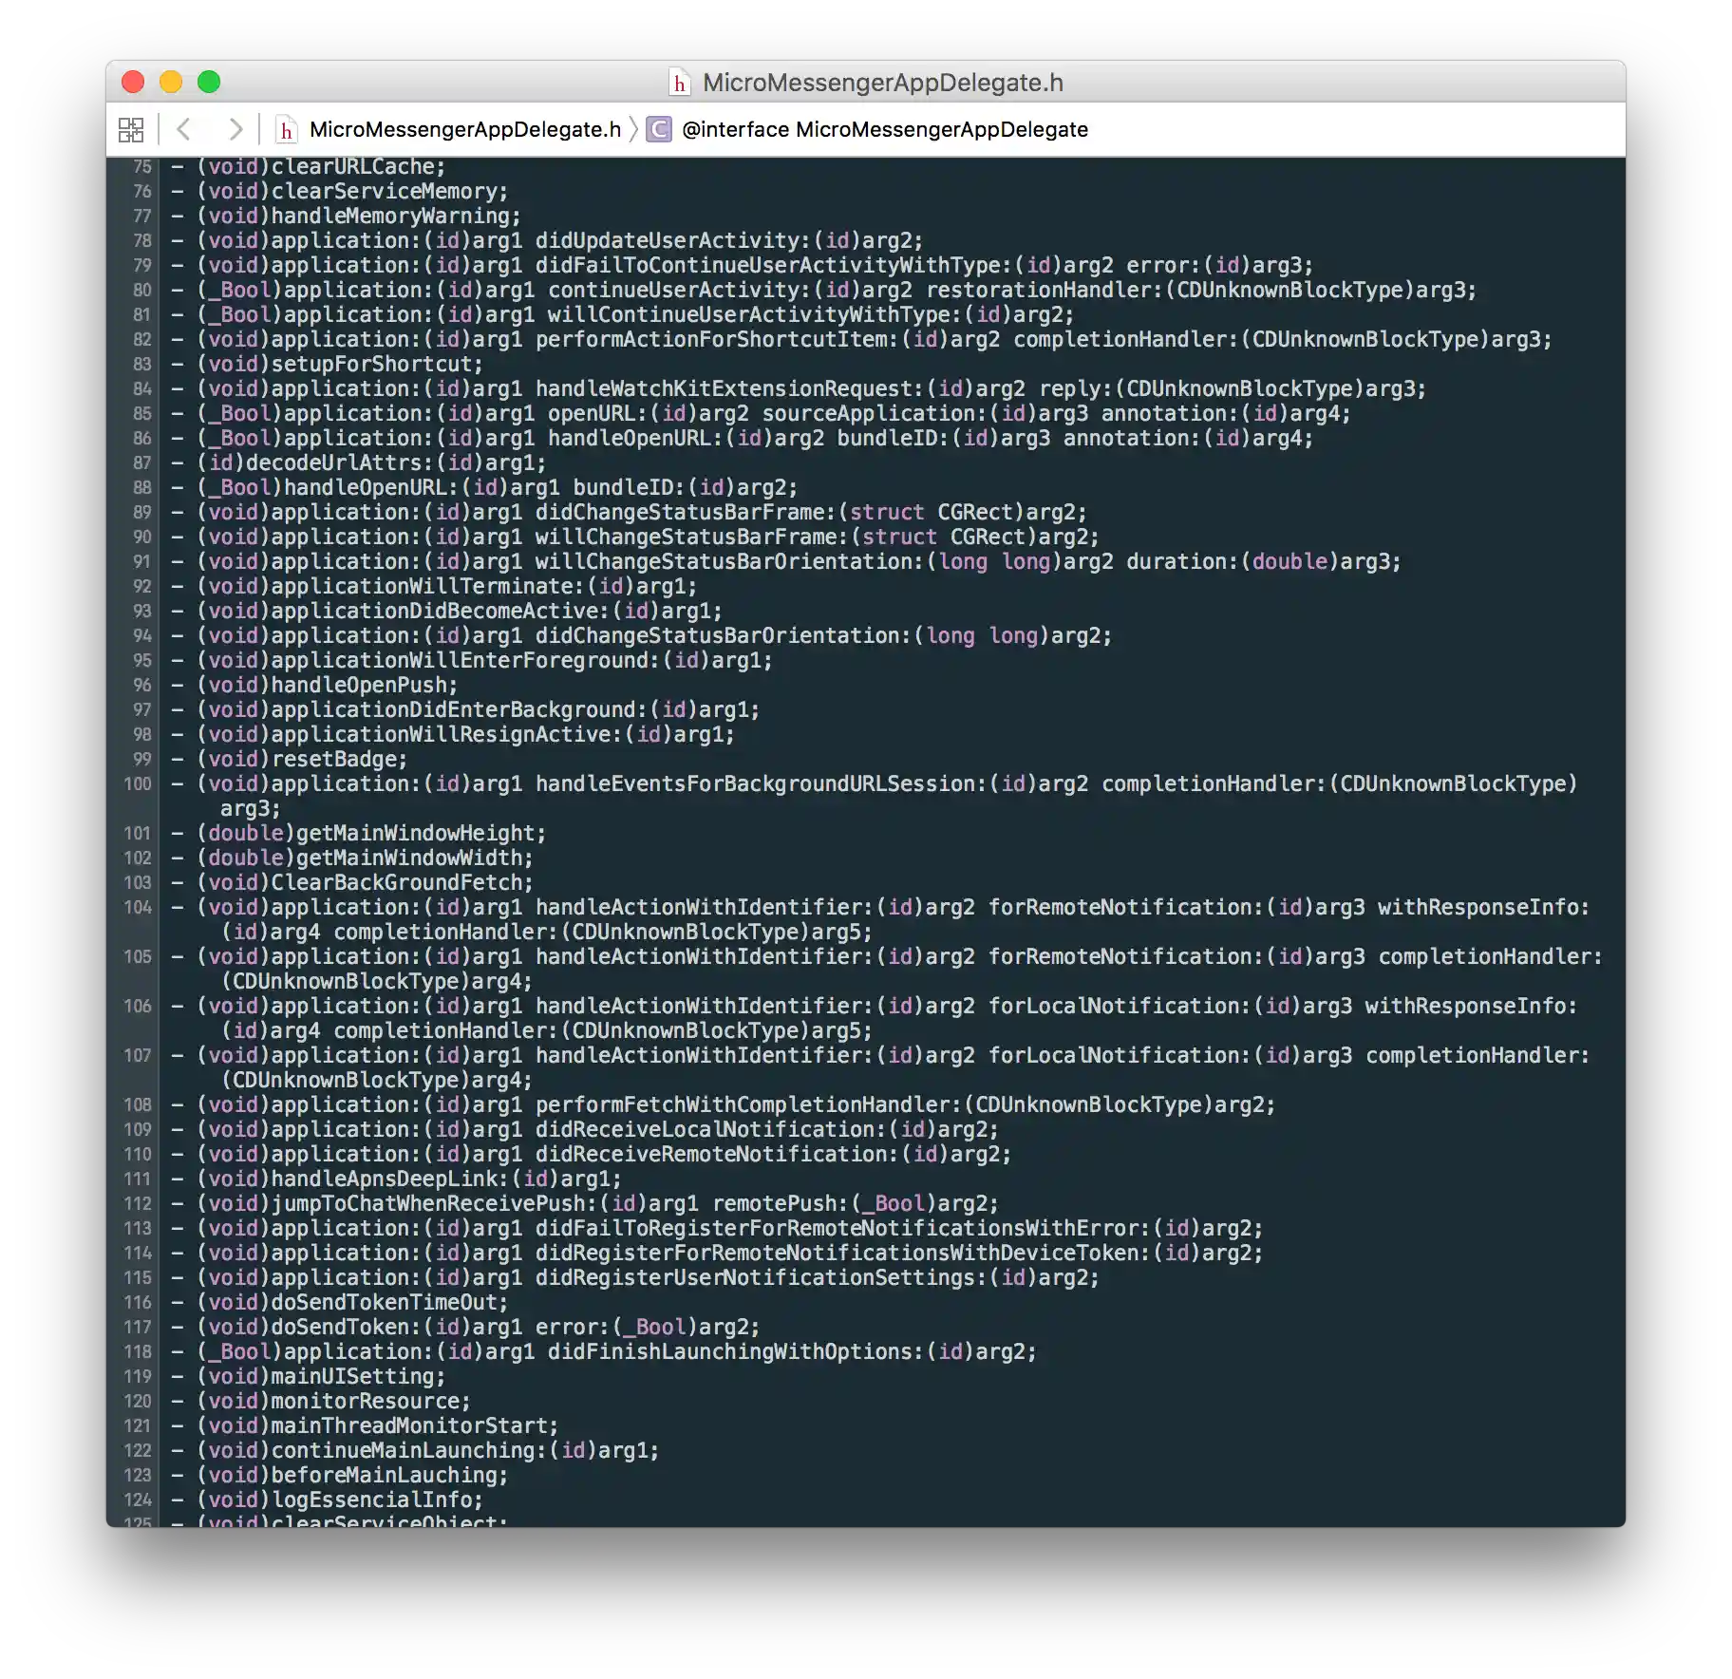Click the back navigation arrow
Screen dimensions: 1732x1679
pyautogui.click(x=183, y=129)
